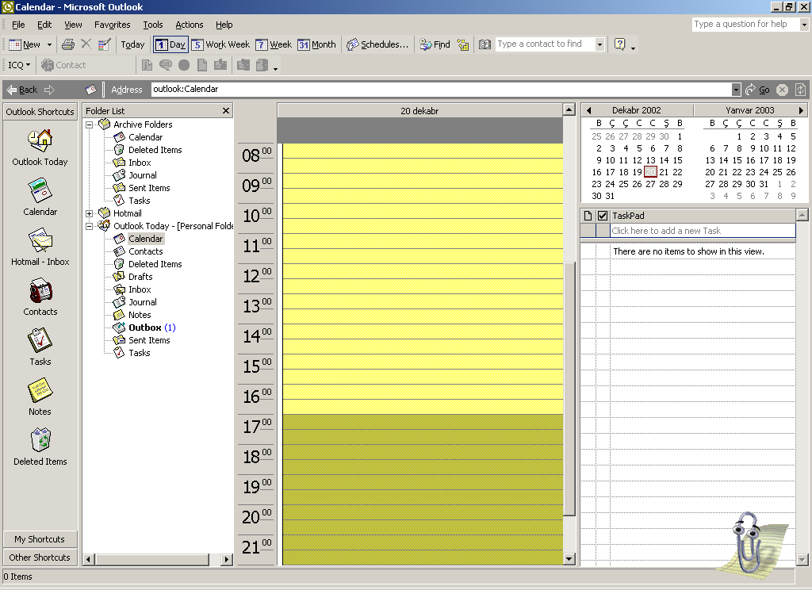Click the ICQ Contact icon
812x590 pixels.
[x=48, y=65]
